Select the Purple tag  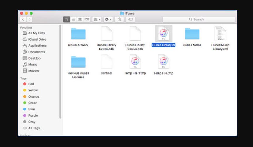tap(30, 115)
